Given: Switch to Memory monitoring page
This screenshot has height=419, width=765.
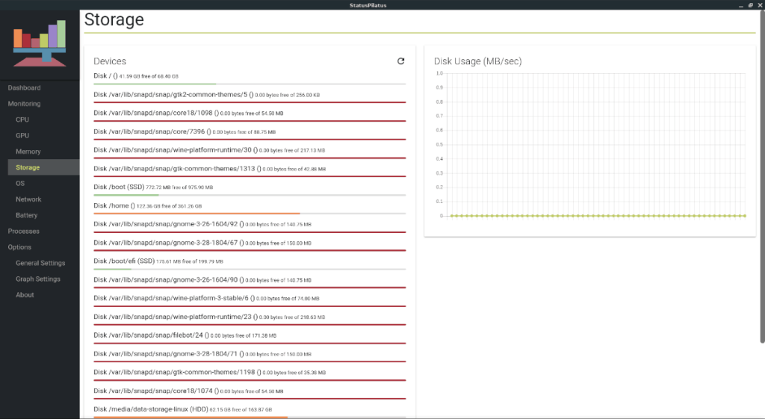Looking at the screenshot, I should click(28, 152).
